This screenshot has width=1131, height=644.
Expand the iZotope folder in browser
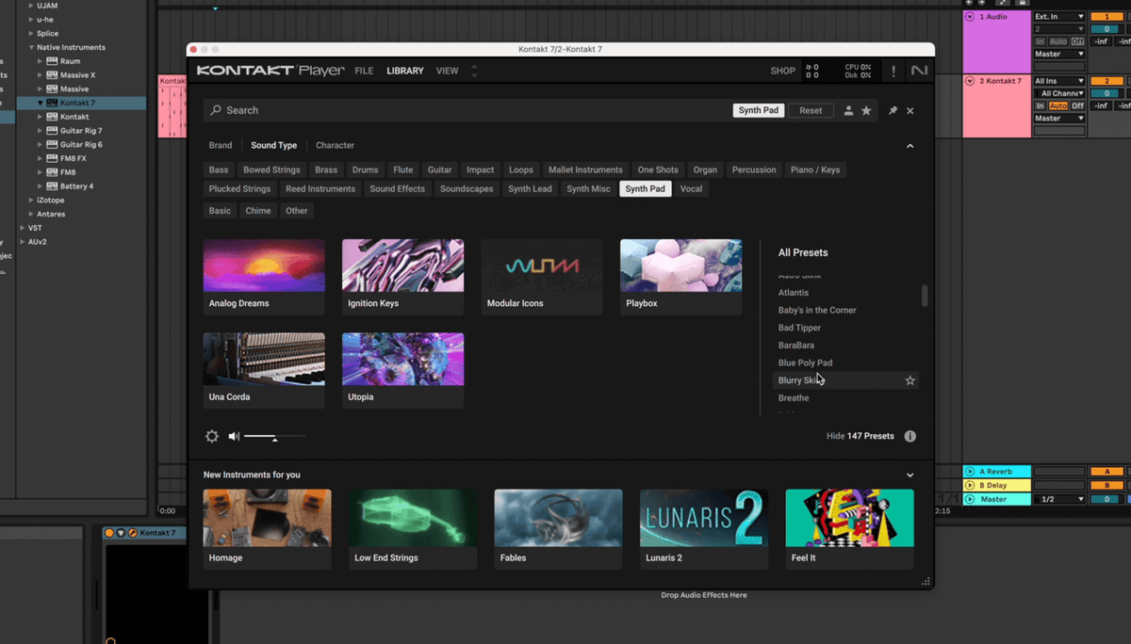[x=31, y=201]
